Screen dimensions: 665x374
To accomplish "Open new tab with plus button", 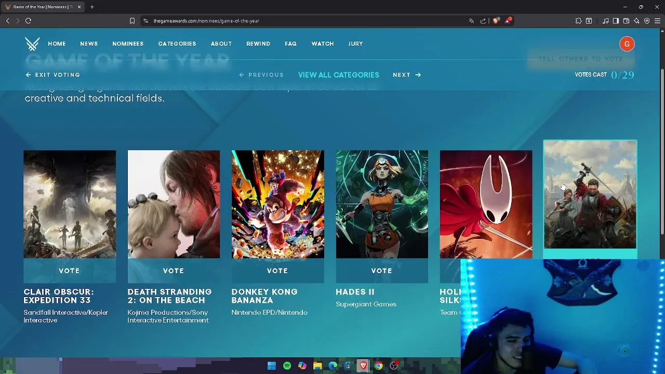I will pos(92,7).
